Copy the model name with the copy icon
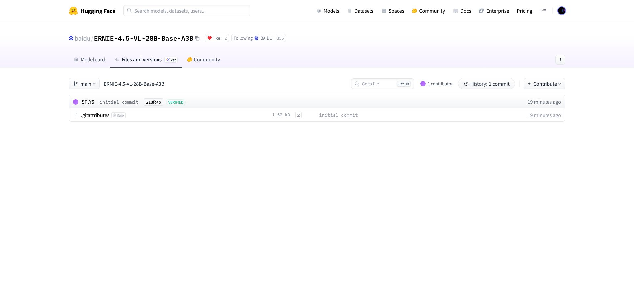Screen dimensions: 634x303 click(x=197, y=38)
